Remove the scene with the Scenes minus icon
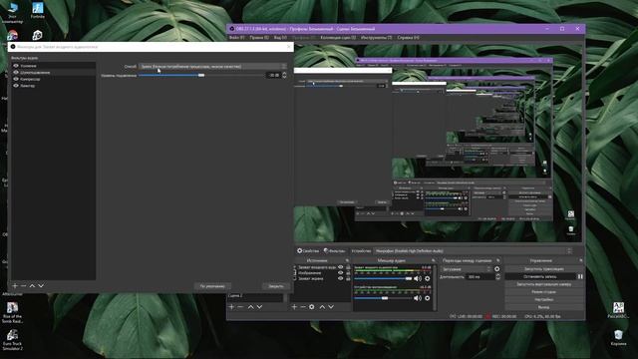Viewport: 638px width, 359px height. [x=240, y=307]
